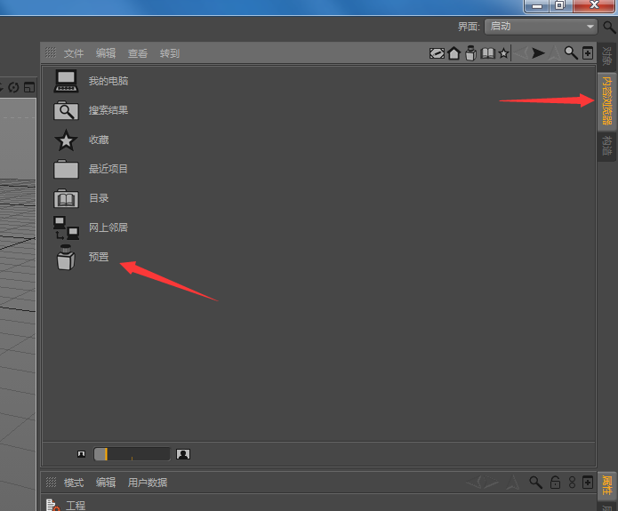Click the viewport rotate icon

[x=13, y=87]
